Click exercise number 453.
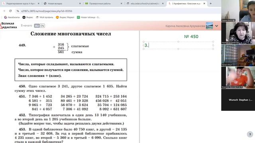 point(22,129)
